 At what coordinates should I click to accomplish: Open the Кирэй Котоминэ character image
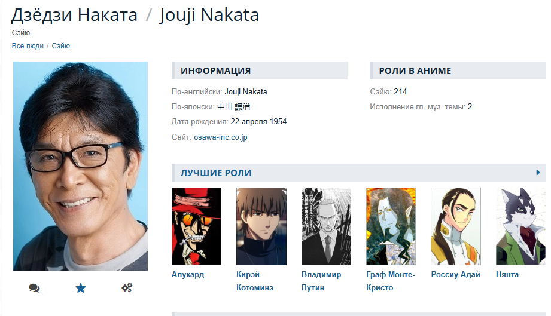pyautogui.click(x=261, y=226)
